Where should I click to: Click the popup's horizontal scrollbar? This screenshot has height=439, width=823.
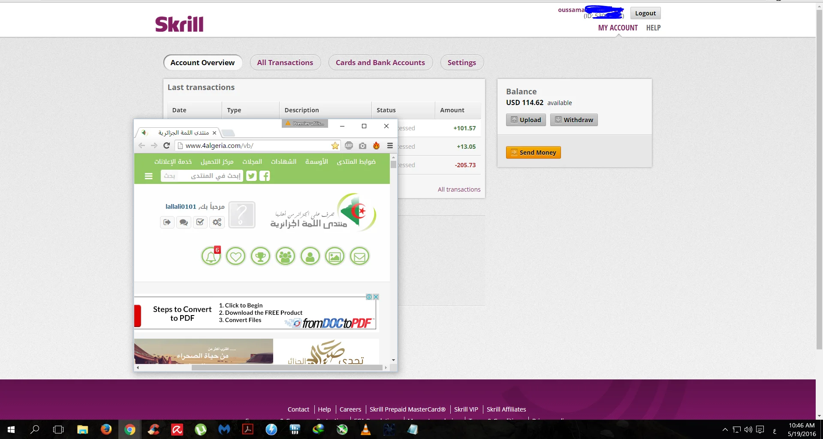point(286,367)
